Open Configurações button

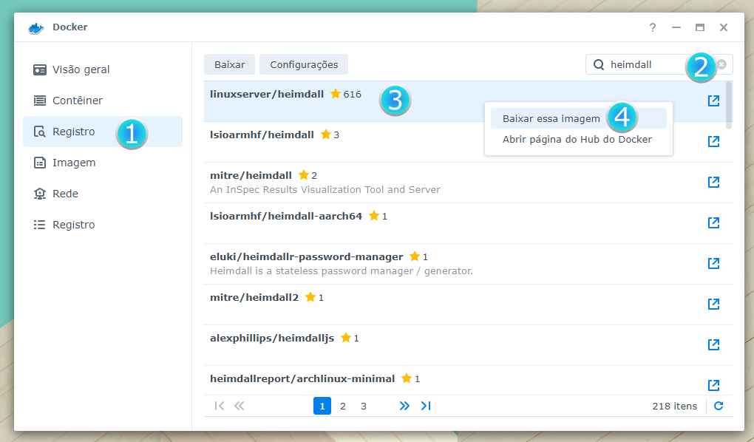click(304, 64)
